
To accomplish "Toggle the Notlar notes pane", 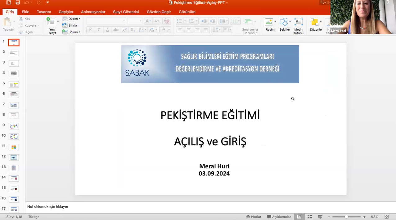I will [x=254, y=217].
